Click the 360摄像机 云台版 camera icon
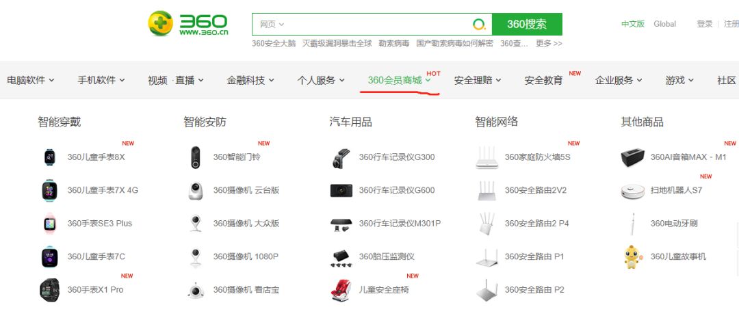The image size is (739, 318). click(196, 191)
